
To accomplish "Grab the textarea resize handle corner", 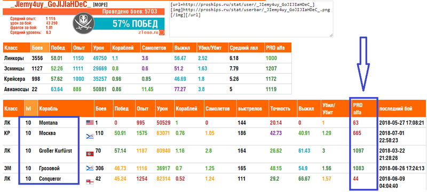I will coord(331,35).
